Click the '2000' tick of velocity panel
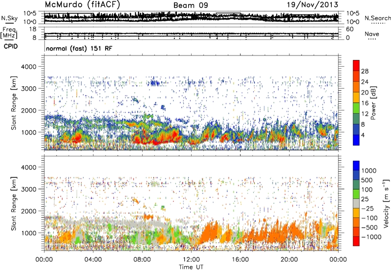Image resolution: width=391 pixels, height=270 pixels. tap(30, 211)
